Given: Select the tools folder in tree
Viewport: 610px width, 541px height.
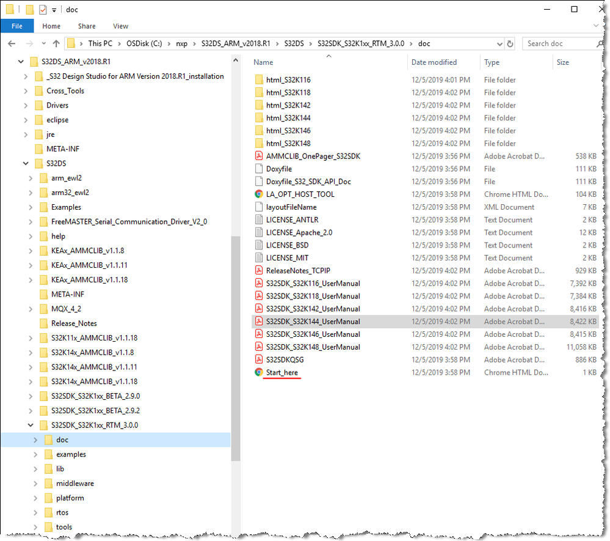Looking at the screenshot, I should click(64, 527).
